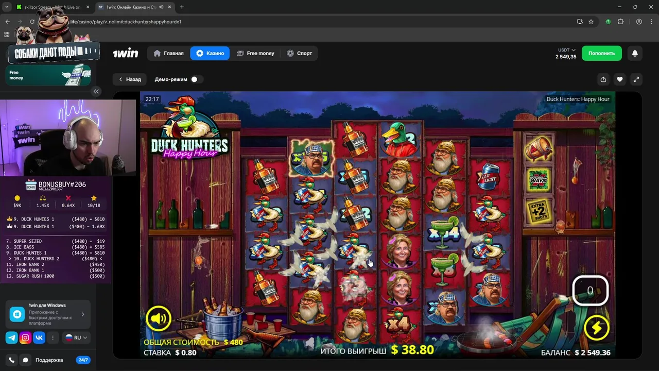Select the barrel booster icon
This screenshot has width=659, height=371.
(539, 148)
